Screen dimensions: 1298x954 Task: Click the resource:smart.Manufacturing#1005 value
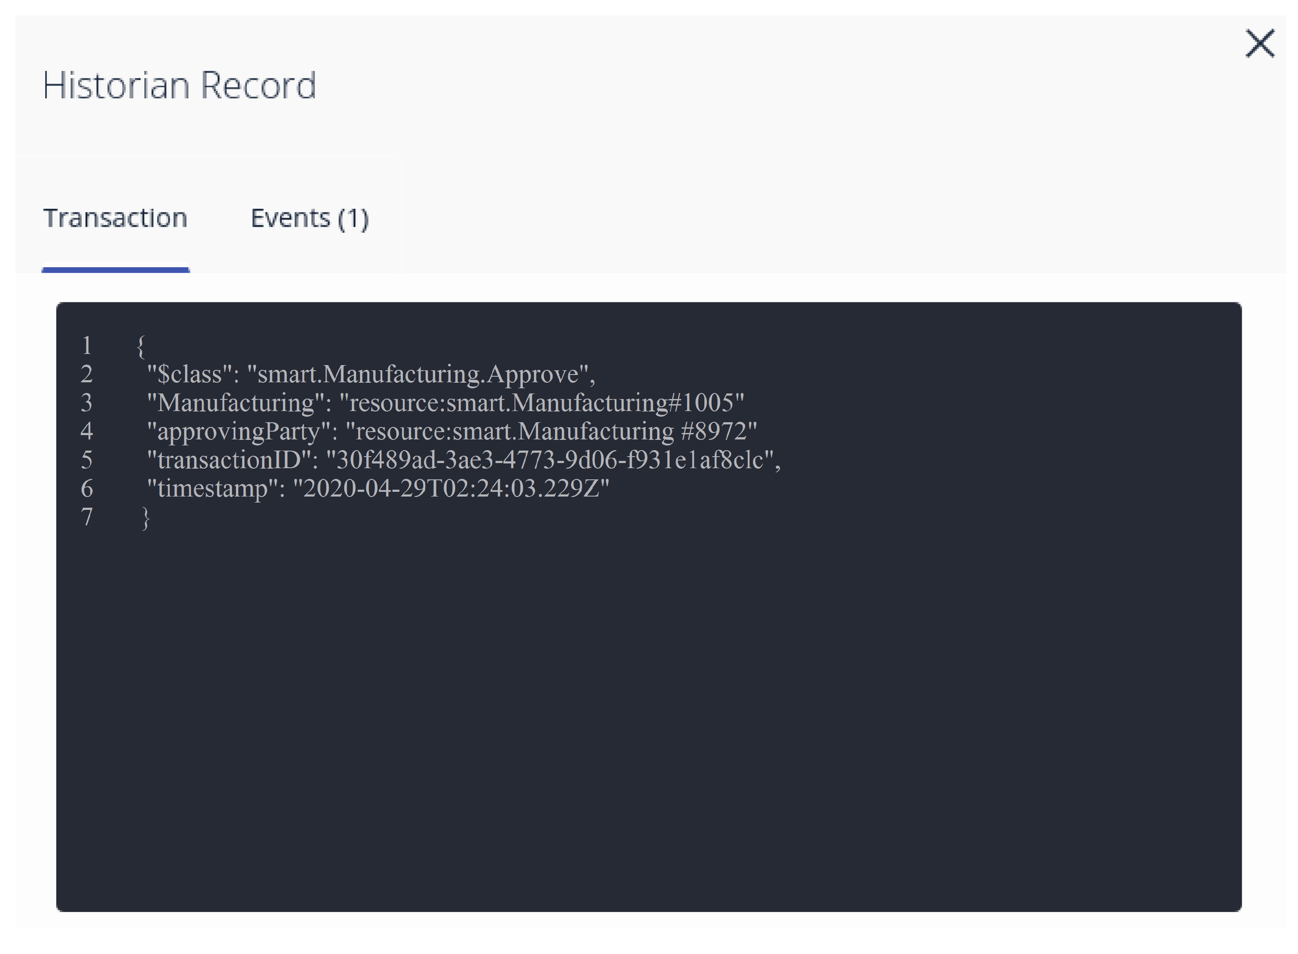[541, 402]
